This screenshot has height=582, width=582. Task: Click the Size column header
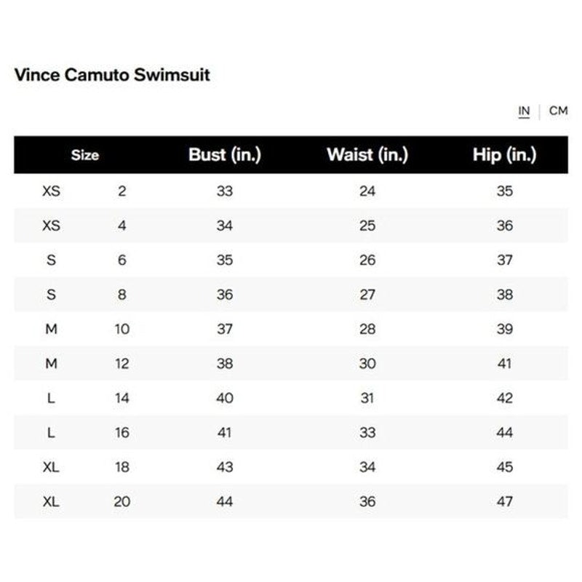pyautogui.click(x=85, y=155)
